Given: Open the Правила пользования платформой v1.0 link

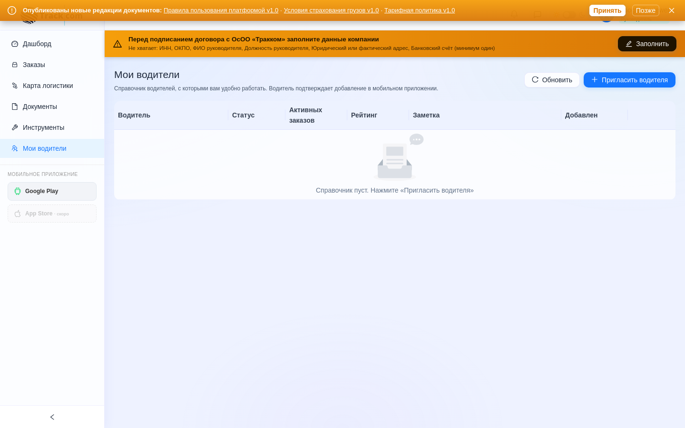Looking at the screenshot, I should click(221, 10).
